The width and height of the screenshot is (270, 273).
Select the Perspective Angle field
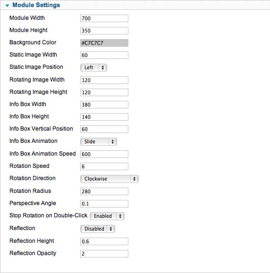tap(104, 204)
